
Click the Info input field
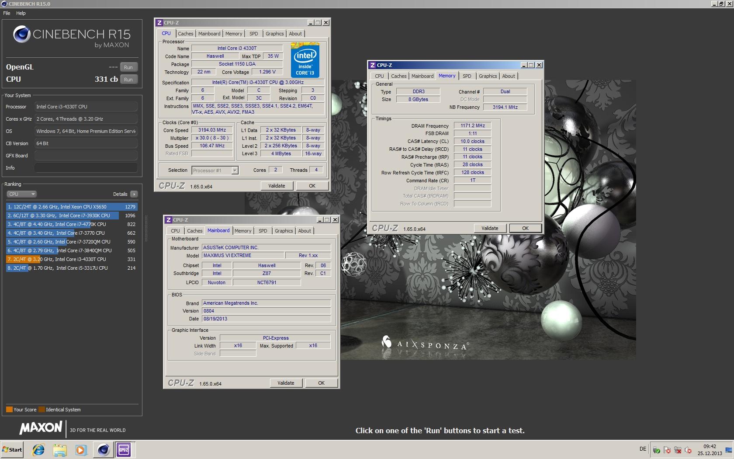[x=86, y=168]
